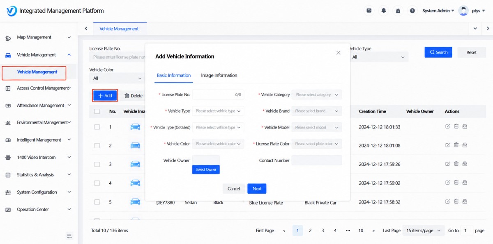Collapse sidebar using bottom menu icon
The image size is (493, 244).
[x=69, y=236]
